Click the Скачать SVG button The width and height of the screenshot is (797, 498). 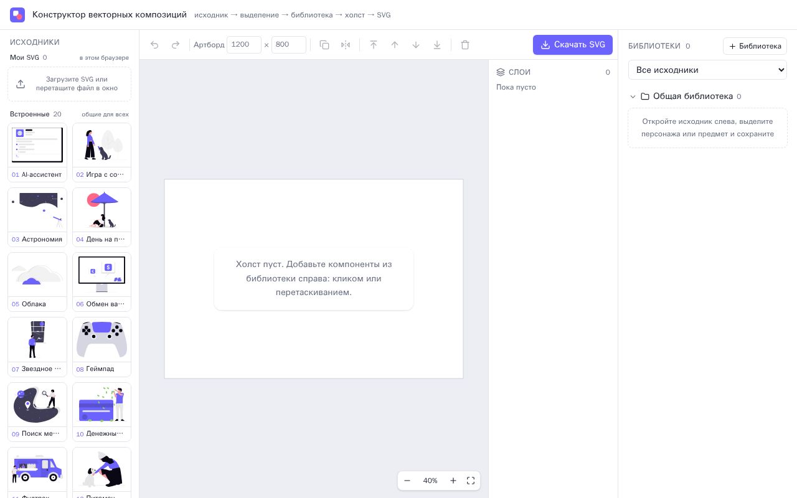[573, 45]
